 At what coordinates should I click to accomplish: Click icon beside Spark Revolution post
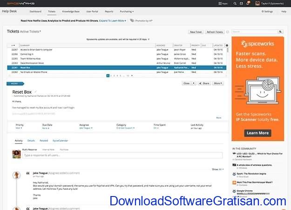click(x=234, y=174)
